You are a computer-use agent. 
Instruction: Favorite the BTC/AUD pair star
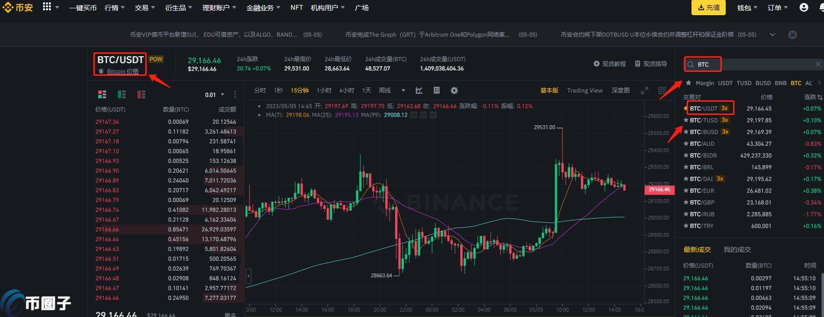click(686, 144)
